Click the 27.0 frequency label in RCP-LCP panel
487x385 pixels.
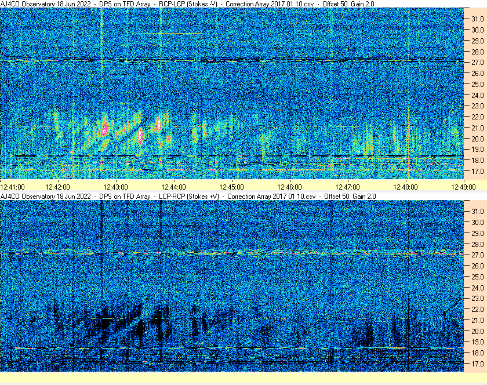[478, 63]
